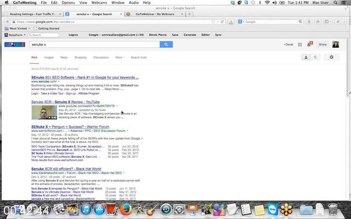Expand Black Hat World result options arrow

tap(124, 173)
